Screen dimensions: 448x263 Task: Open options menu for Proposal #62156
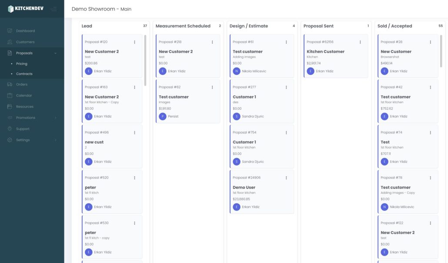coord(360,42)
